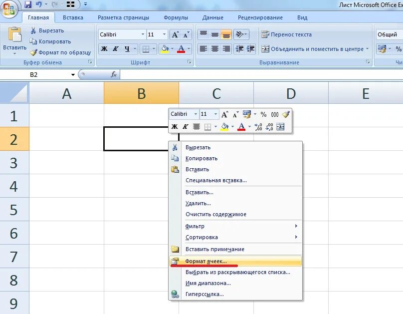The width and height of the screenshot is (403, 314).
Task: Choose Формат ячеек in context menu
Action: coord(235,261)
